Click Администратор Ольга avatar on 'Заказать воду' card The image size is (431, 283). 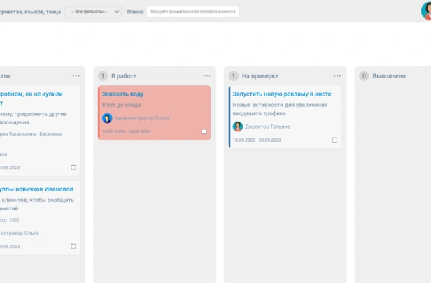107,119
